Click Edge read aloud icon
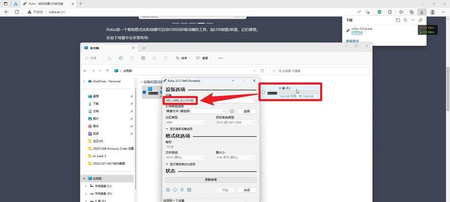Screen dimensions: 450x202 pyautogui.click(x=359, y=12)
